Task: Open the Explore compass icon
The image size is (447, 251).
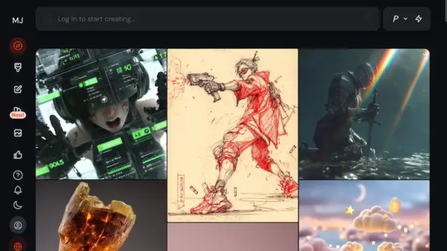Action: tap(17, 45)
